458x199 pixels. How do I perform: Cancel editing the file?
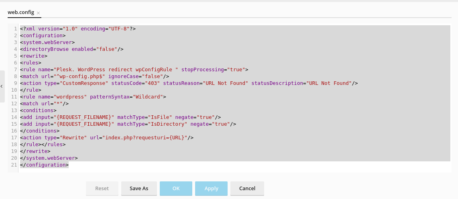pos(247,188)
